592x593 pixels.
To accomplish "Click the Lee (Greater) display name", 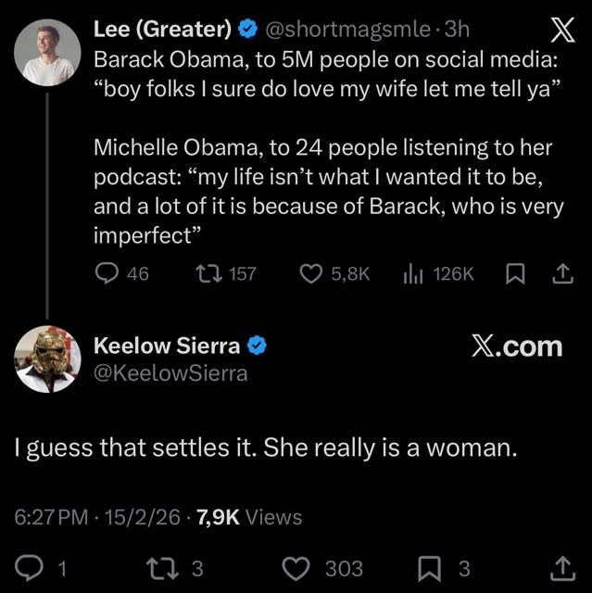I will [162, 30].
